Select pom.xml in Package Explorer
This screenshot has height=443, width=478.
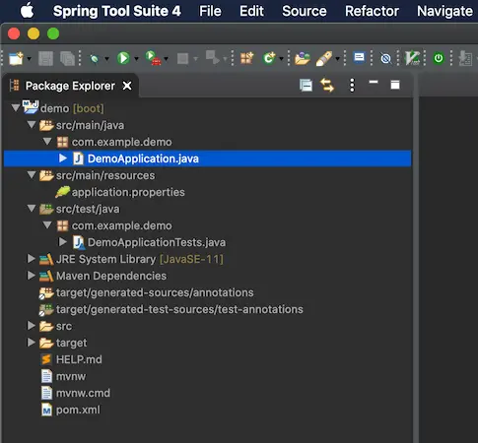[x=78, y=410]
